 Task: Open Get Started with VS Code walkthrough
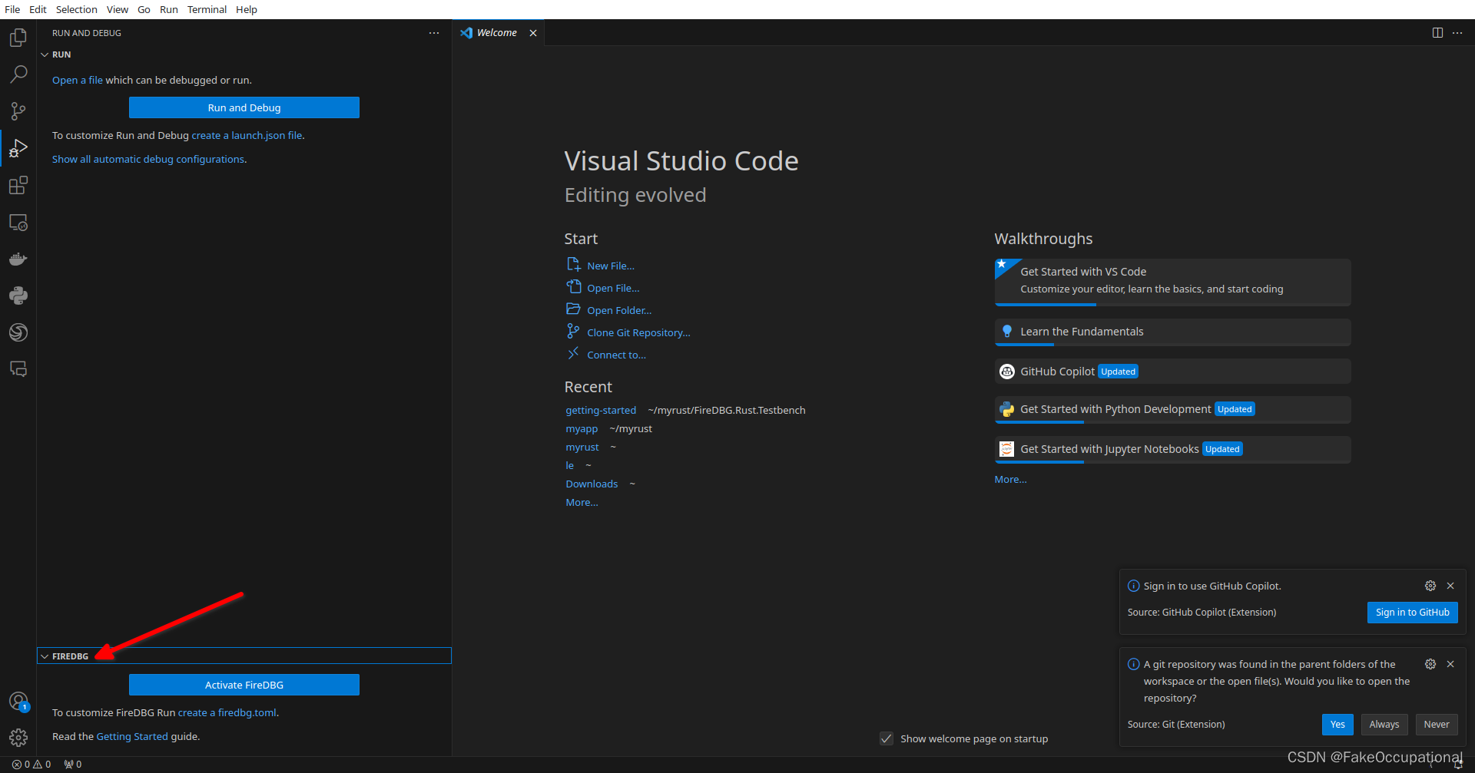point(1172,282)
